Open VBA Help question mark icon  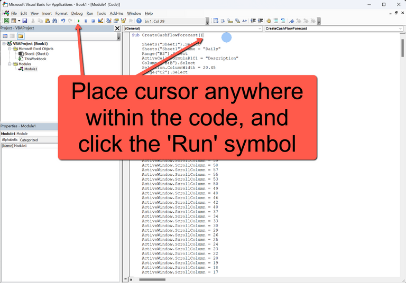point(139,21)
